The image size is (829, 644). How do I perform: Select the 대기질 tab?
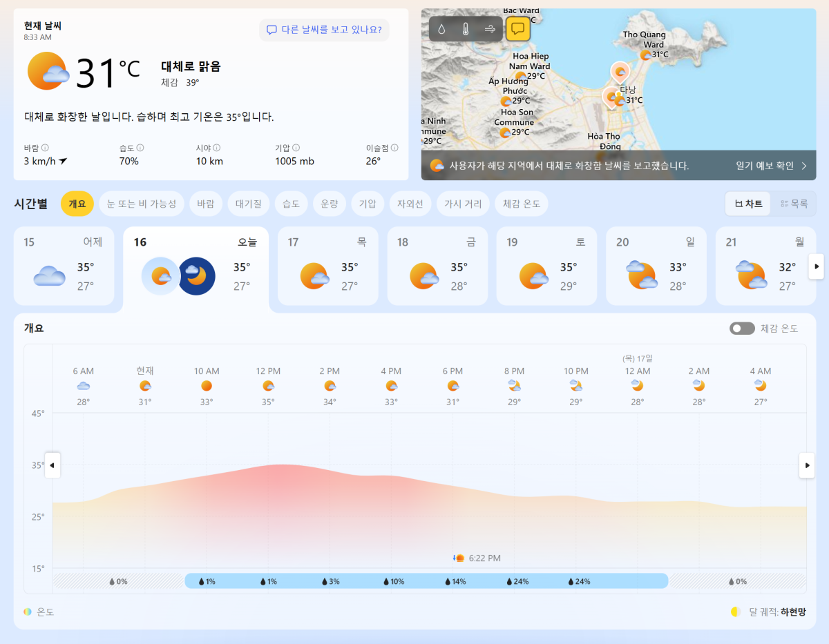click(248, 204)
